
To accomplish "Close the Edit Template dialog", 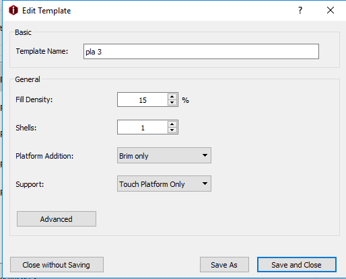I will [x=331, y=10].
